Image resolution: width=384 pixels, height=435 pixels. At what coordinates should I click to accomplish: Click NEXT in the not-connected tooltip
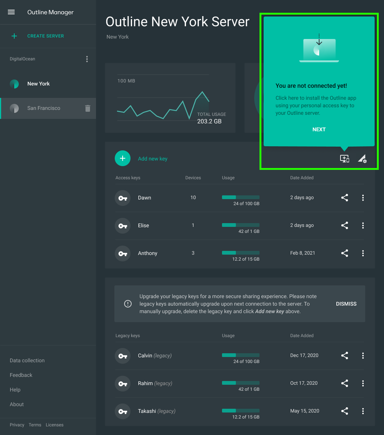pyautogui.click(x=319, y=129)
